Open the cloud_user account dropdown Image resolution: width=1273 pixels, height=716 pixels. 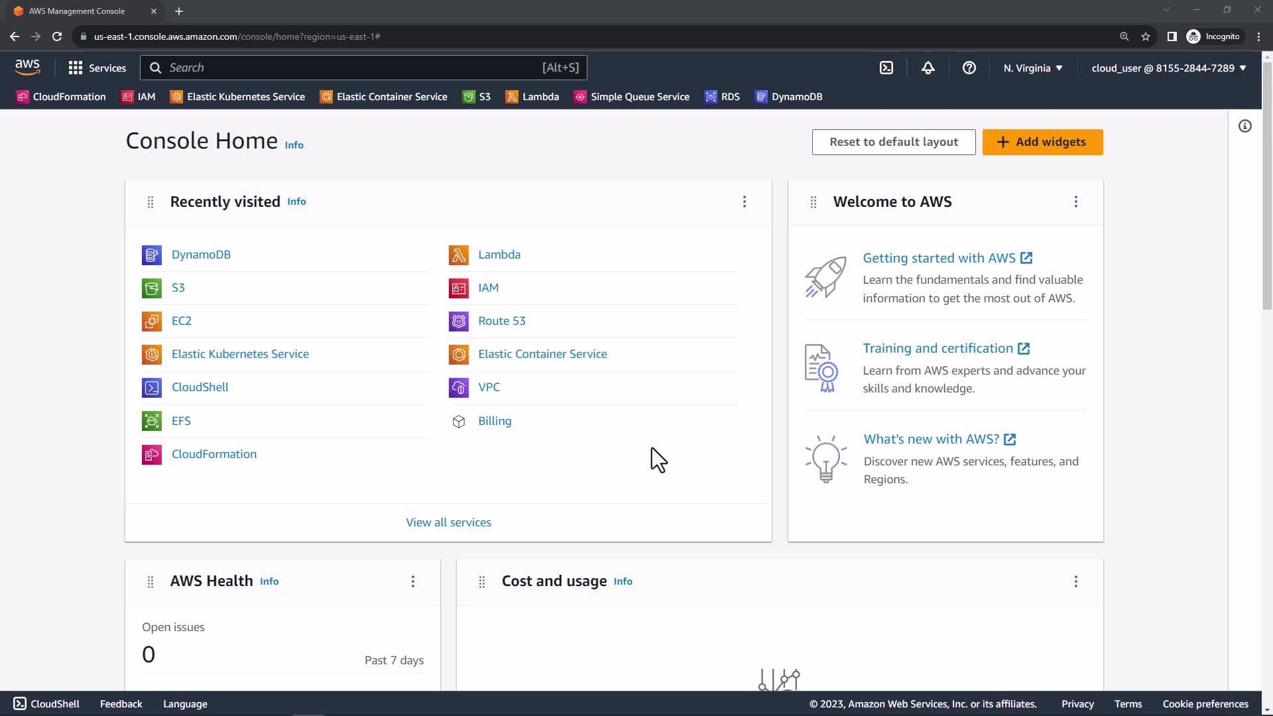(1168, 68)
